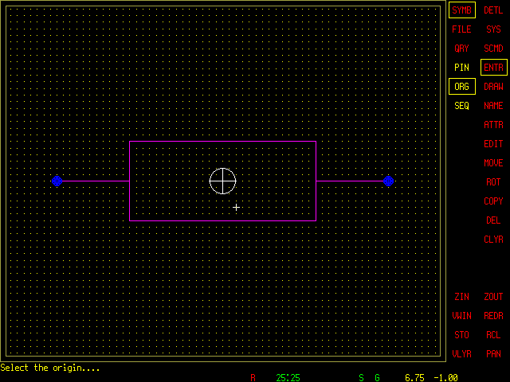The height and width of the screenshot is (382, 510).
Task: Select the PIN submenu option
Action: click(x=462, y=68)
